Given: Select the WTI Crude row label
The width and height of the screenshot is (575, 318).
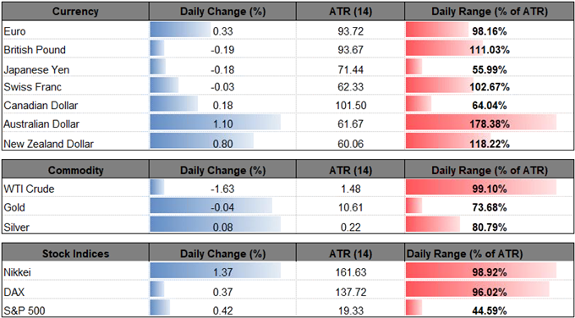Looking at the screenshot, I should click(29, 189).
